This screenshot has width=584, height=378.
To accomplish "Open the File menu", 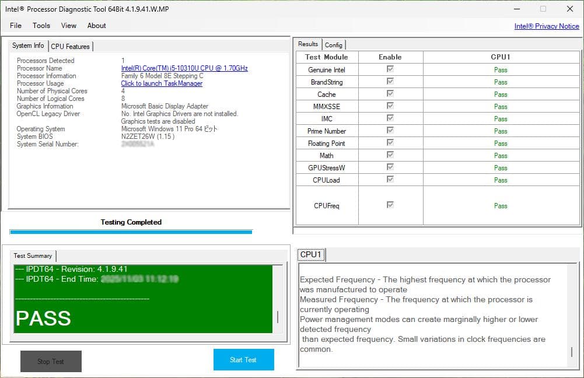I will coord(16,26).
